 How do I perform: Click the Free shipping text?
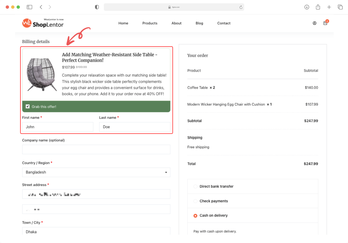(198, 147)
